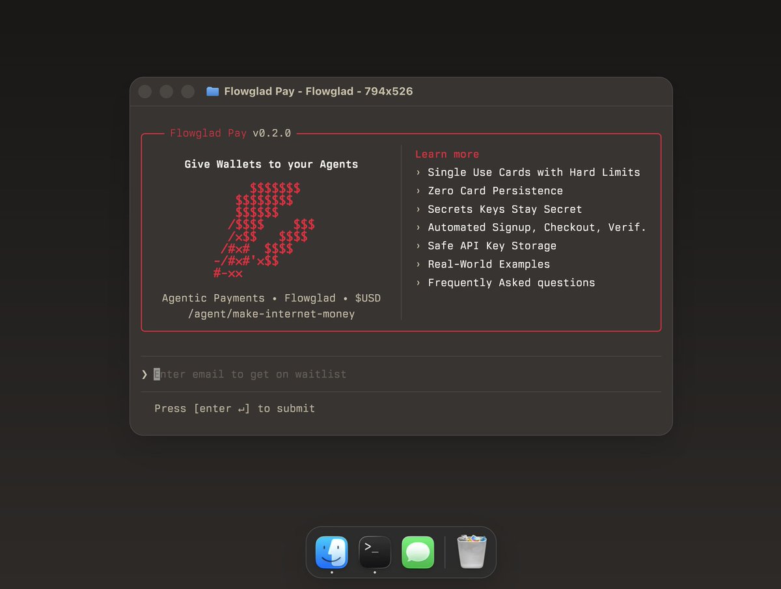Zoom the Flowglad Pay window
This screenshot has width=781, height=589.
pyautogui.click(x=188, y=91)
